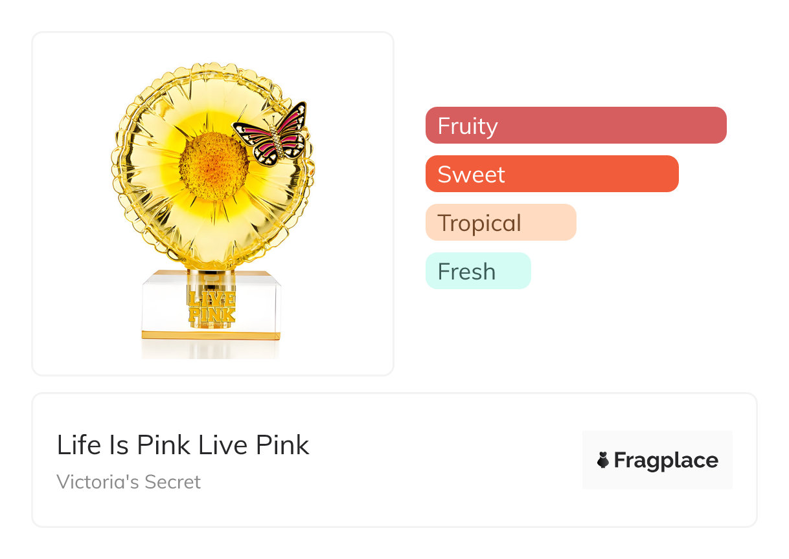Screen dimensions: 789x559
Task: Select the Fresh accord tag
Action: click(477, 271)
